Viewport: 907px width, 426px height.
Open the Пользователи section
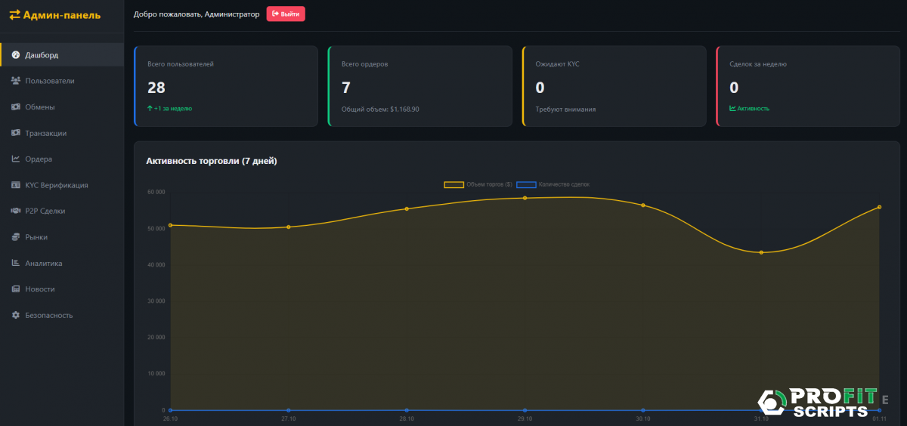pos(50,81)
